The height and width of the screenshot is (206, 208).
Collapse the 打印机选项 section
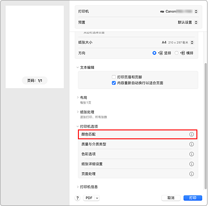pyautogui.click(x=77, y=126)
